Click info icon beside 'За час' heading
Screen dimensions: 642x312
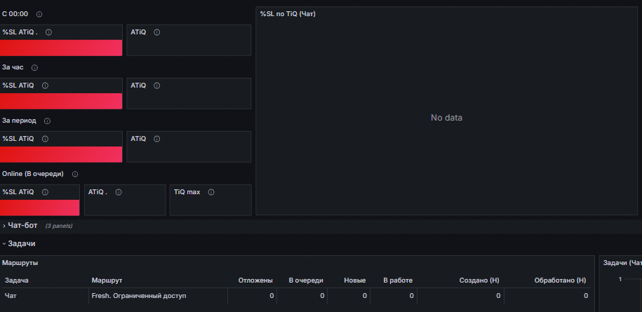click(x=35, y=67)
